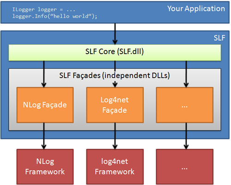Click arrow from Your Application to SLF Core

coord(115,34)
